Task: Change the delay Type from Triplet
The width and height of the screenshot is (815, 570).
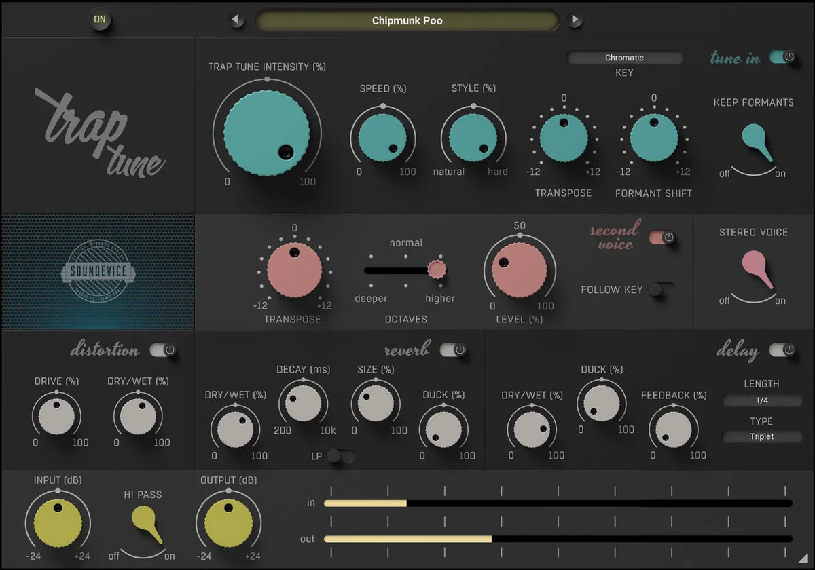Action: pyautogui.click(x=762, y=437)
